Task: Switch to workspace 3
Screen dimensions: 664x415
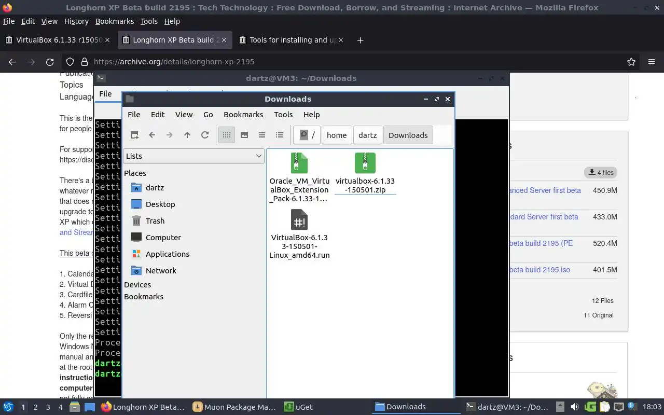Action: coord(48,407)
